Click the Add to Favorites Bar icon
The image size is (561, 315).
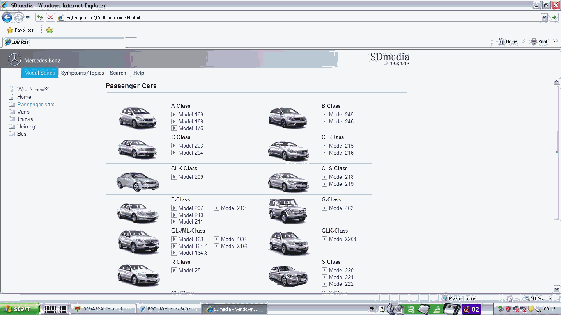(49, 30)
